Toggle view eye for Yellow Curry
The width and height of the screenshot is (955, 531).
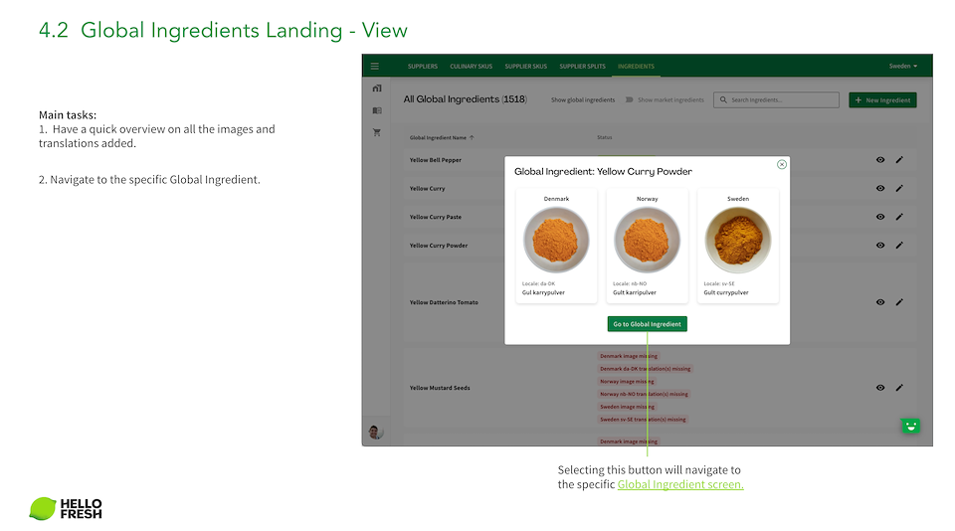pyautogui.click(x=880, y=188)
